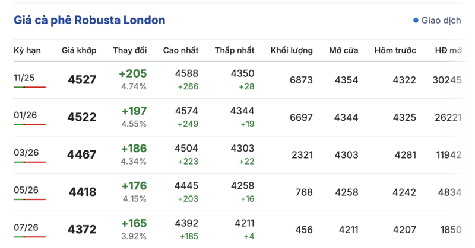The width and height of the screenshot is (475, 248).
Task: Select the 01/26 contract term
Action: pos(25,115)
